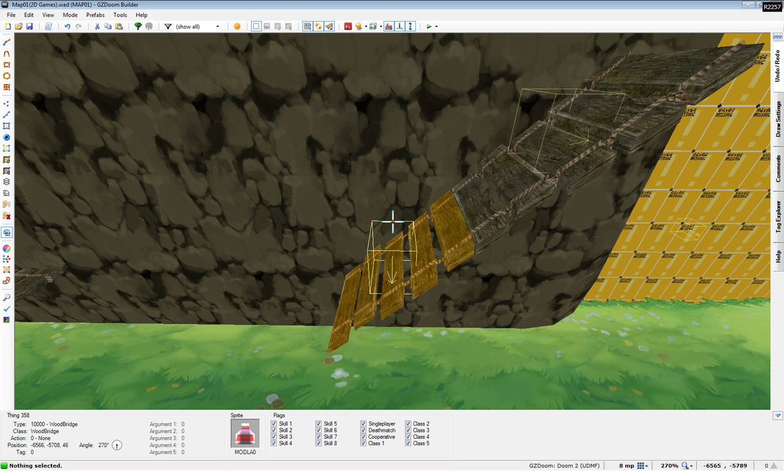Image resolution: width=784 pixels, height=471 pixels.
Task: Toggle dynamic lights rendering icon
Action: click(x=358, y=26)
